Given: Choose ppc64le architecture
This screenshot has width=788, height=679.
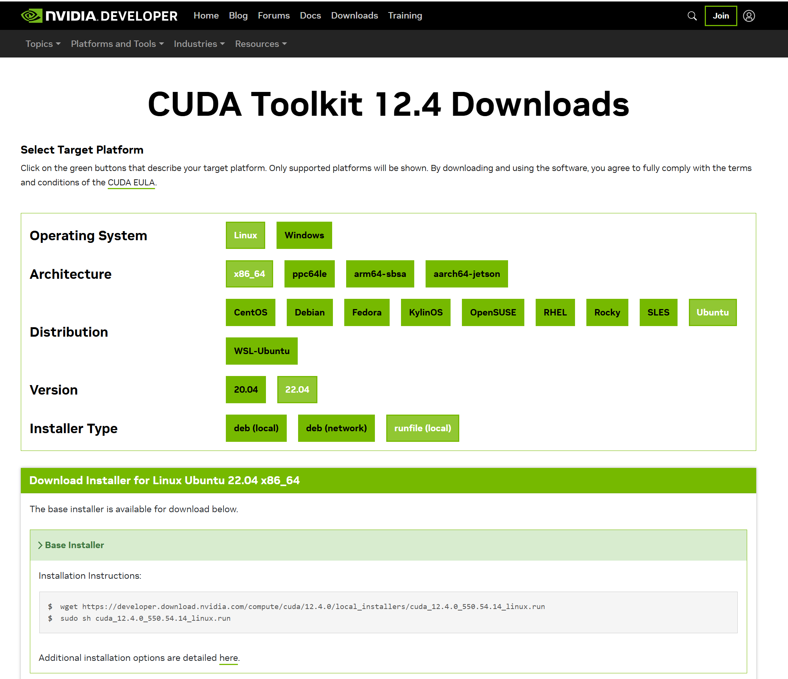Looking at the screenshot, I should pos(309,274).
